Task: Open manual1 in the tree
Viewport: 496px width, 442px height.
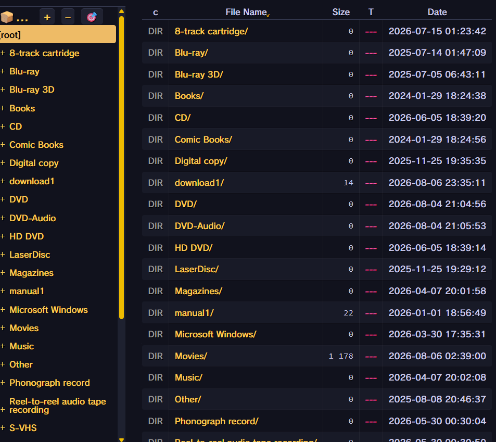Action: point(27,291)
